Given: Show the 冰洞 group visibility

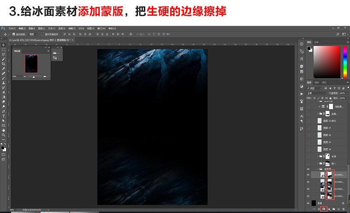Looking at the screenshot, I should pos(308,156).
